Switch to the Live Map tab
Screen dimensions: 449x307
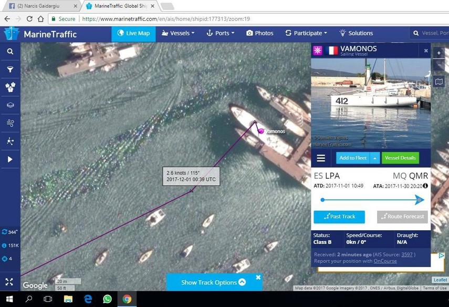point(133,33)
